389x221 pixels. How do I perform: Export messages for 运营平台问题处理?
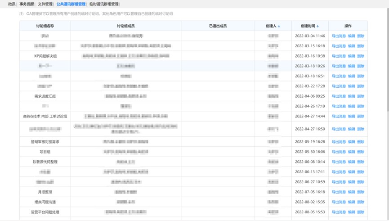pos(339,212)
